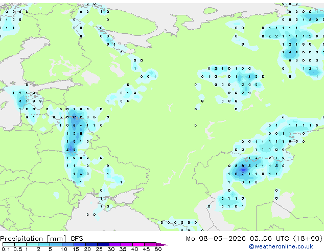Pick the 15–20 mm legend color swatch
Screen dimensions: 324x251
80,244
